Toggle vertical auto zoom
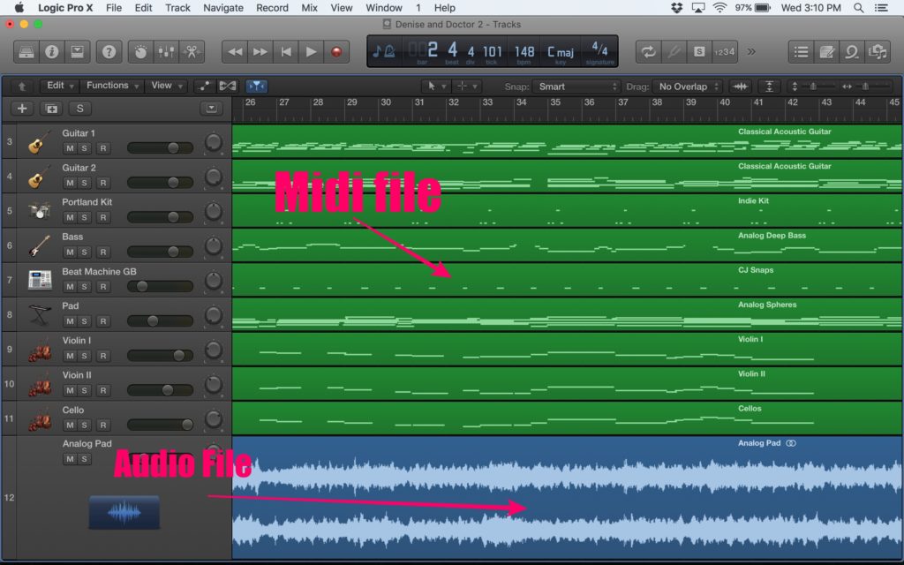The width and height of the screenshot is (904, 565). (769, 87)
